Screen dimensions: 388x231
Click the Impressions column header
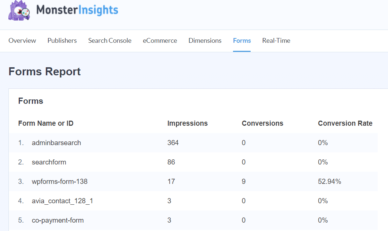point(187,124)
